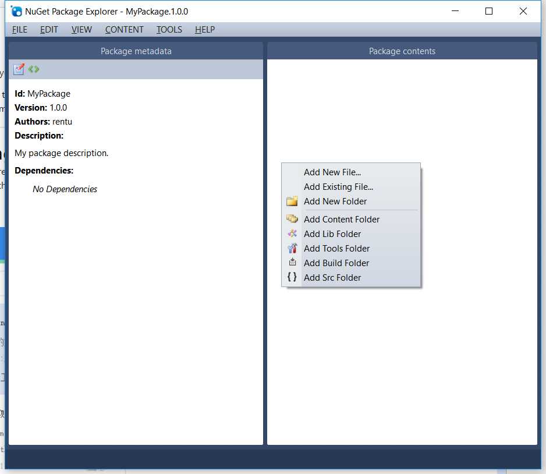The height and width of the screenshot is (474, 546).
Task: Click the Authors: rentu text
Action: [44, 122]
